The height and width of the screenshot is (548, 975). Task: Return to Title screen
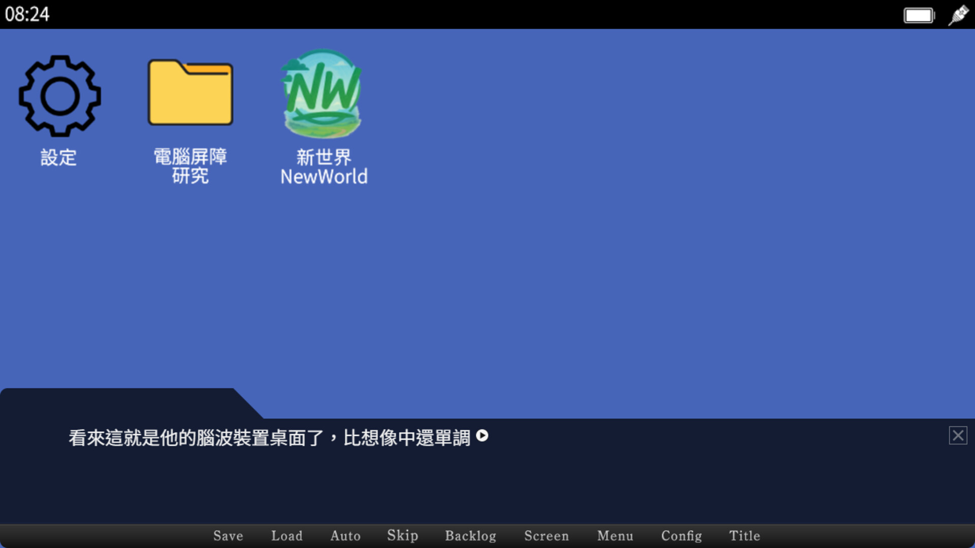pos(744,536)
